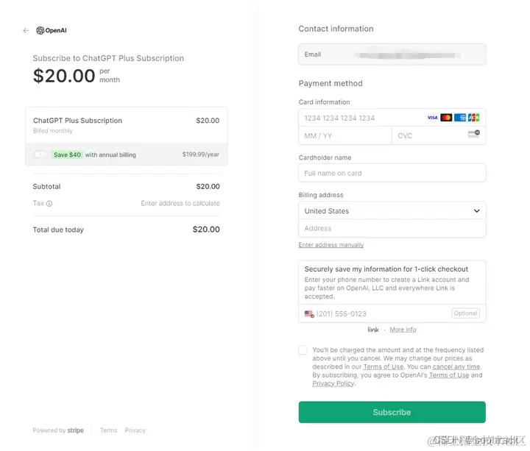Click the American Express icon

click(460, 118)
